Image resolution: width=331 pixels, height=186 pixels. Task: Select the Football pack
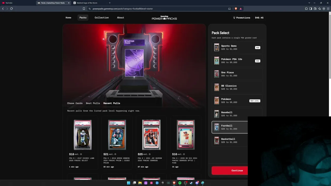tap(230, 127)
